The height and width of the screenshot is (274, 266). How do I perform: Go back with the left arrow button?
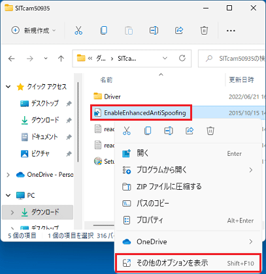11,59
